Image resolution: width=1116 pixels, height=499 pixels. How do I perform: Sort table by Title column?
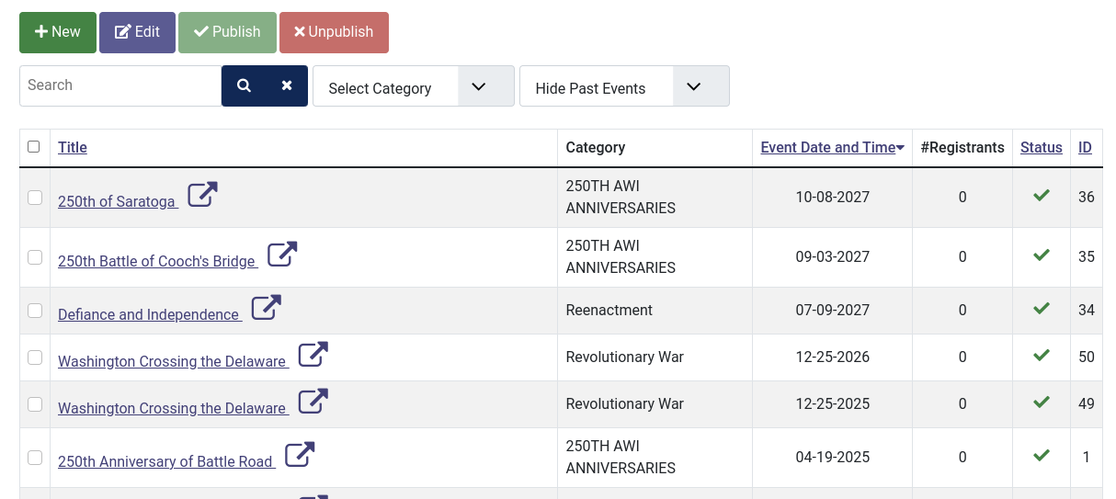73,147
